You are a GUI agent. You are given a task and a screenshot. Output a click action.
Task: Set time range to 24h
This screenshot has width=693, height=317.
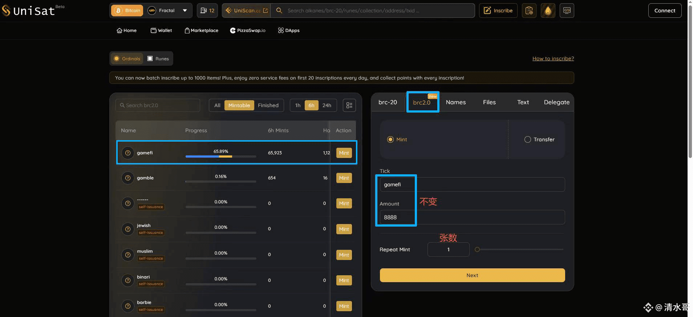click(x=327, y=105)
